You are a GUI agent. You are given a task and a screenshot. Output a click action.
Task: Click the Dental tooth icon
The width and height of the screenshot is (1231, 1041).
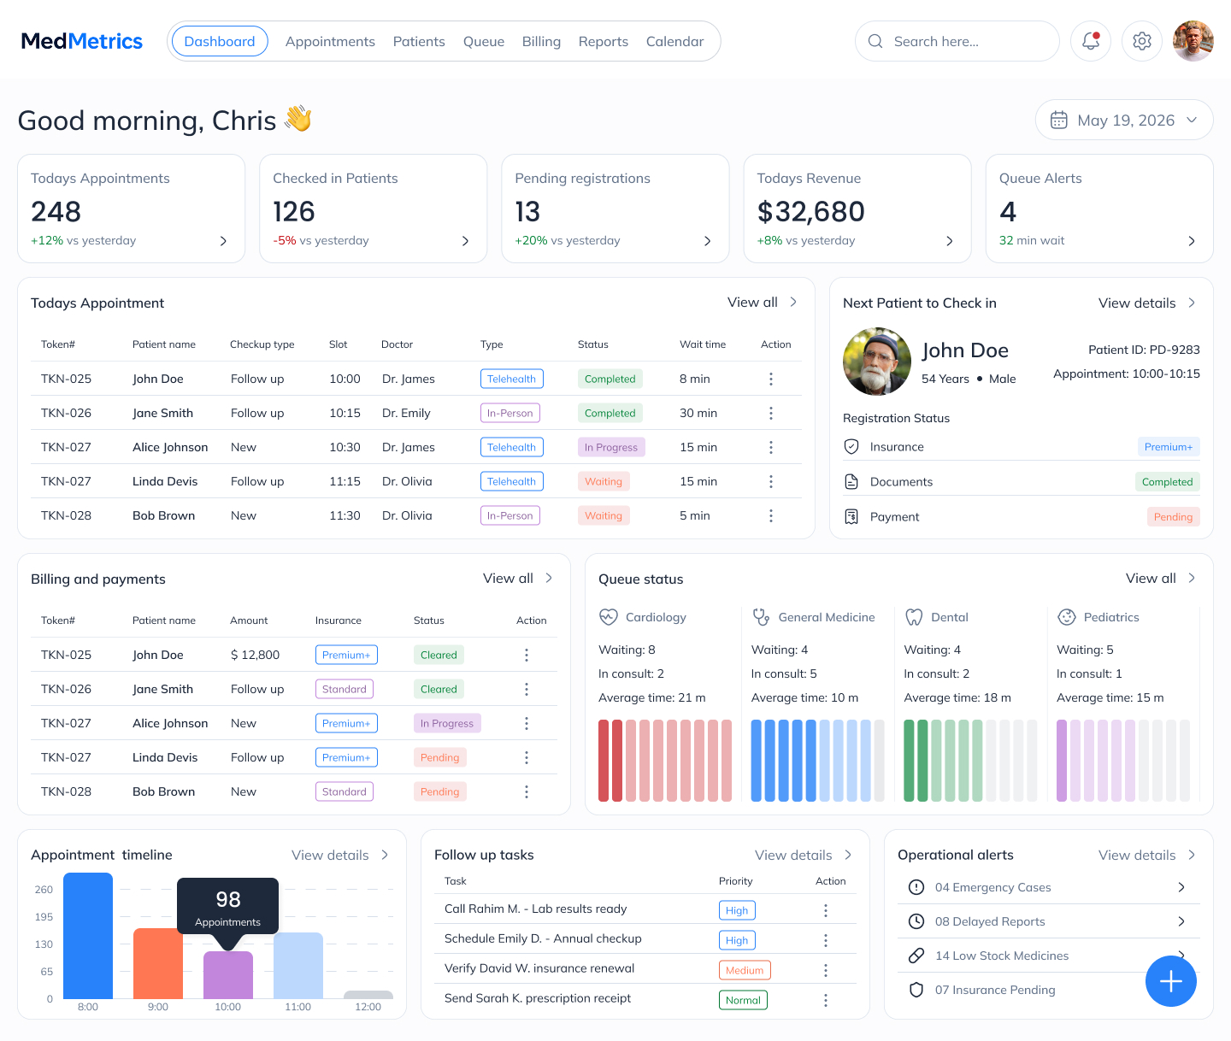[914, 617]
